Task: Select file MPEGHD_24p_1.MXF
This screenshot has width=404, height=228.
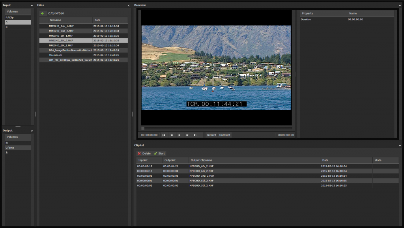Action: (61, 26)
